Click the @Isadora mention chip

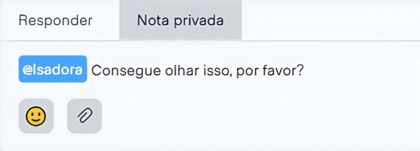point(53,69)
